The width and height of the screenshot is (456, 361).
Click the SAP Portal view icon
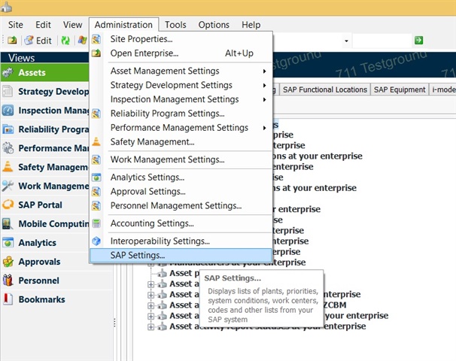coord(8,205)
